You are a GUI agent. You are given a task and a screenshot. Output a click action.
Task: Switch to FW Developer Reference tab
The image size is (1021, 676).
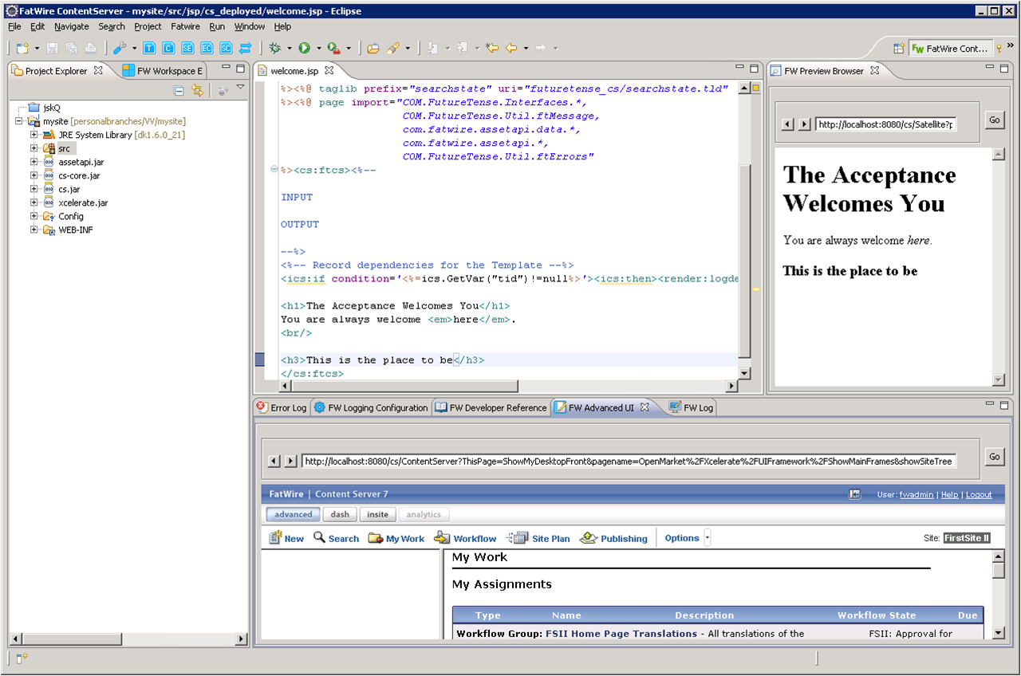[x=491, y=407]
